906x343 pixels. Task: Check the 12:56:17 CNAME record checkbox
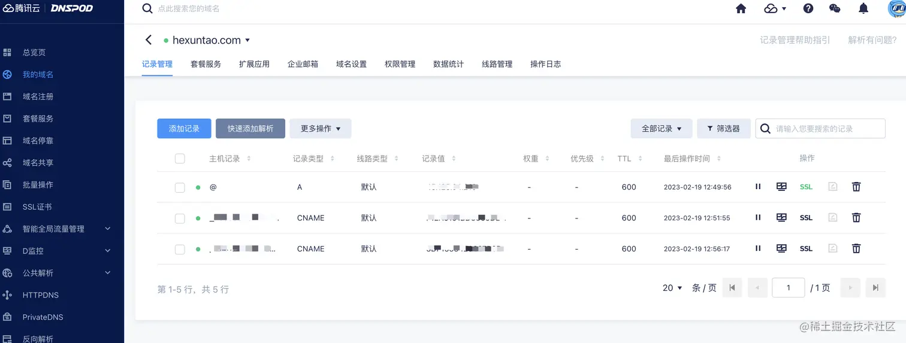point(180,249)
